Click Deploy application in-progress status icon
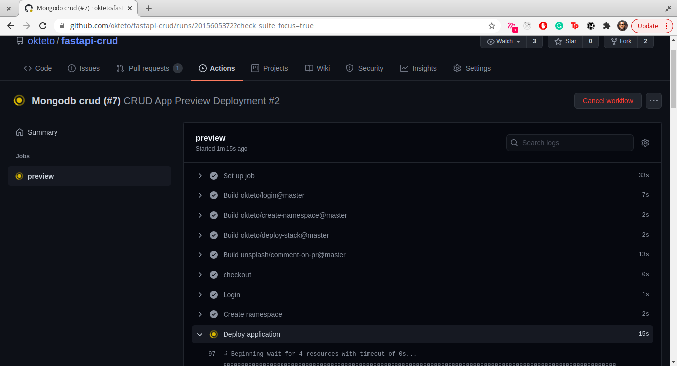677x366 pixels. click(x=214, y=334)
